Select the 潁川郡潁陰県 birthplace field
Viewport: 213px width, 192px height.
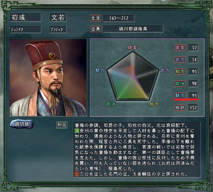(x=133, y=29)
